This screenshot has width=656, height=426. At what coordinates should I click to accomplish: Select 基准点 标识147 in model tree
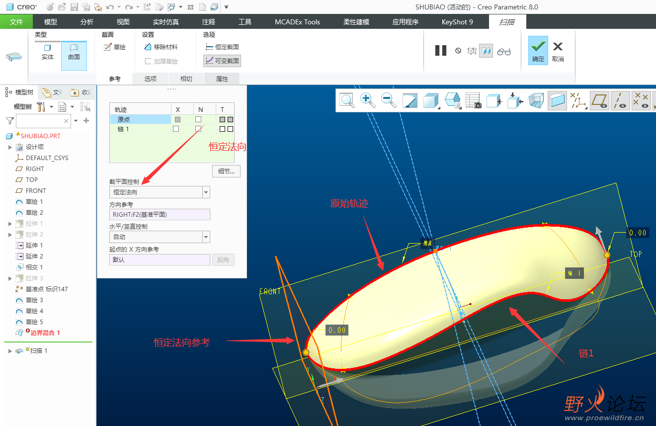coord(47,289)
